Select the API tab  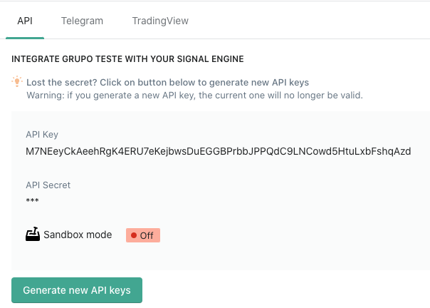(x=24, y=21)
